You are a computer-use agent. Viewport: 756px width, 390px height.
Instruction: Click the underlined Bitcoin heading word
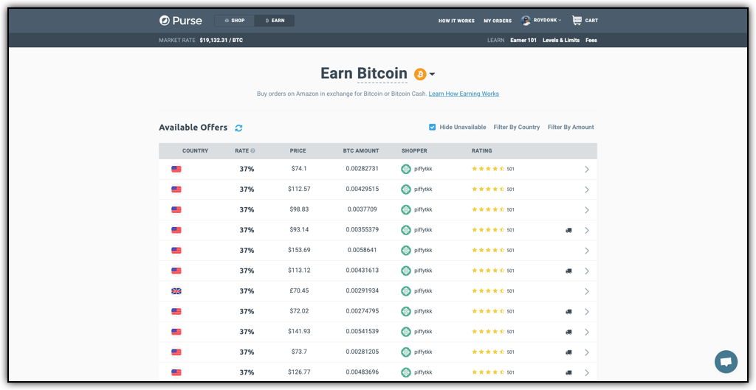click(x=382, y=74)
